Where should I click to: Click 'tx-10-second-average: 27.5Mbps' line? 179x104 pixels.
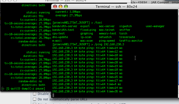(28, 63)
